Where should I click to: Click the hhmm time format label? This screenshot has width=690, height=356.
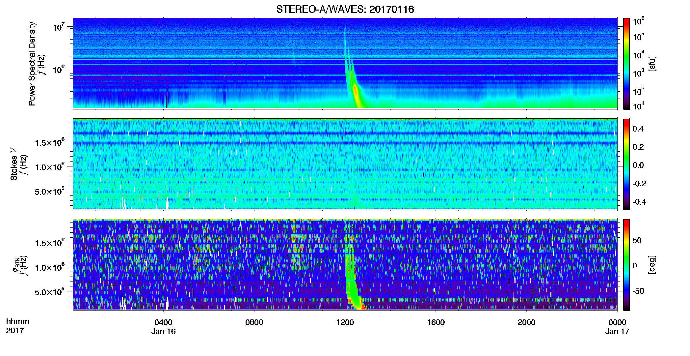(x=18, y=321)
